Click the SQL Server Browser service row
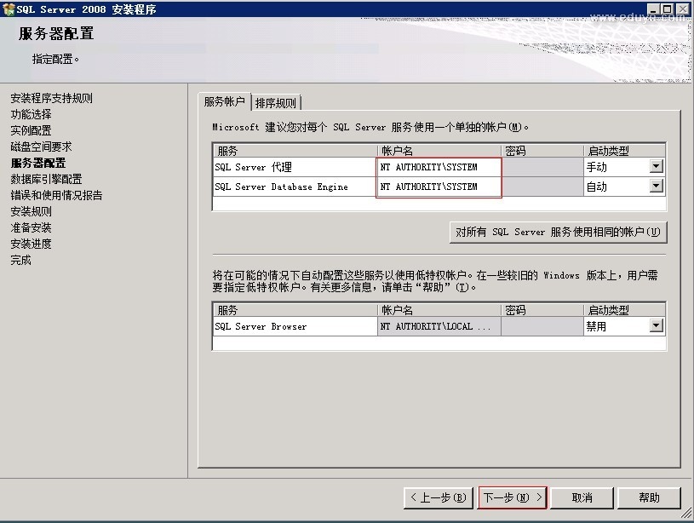Image resolution: width=694 pixels, height=523 pixels. pyautogui.click(x=294, y=326)
